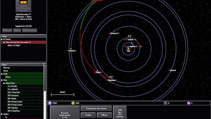
Task: Click the Rename fleet button
Action: [17, 30]
